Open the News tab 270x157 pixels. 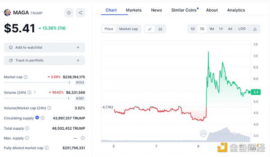point(157,10)
